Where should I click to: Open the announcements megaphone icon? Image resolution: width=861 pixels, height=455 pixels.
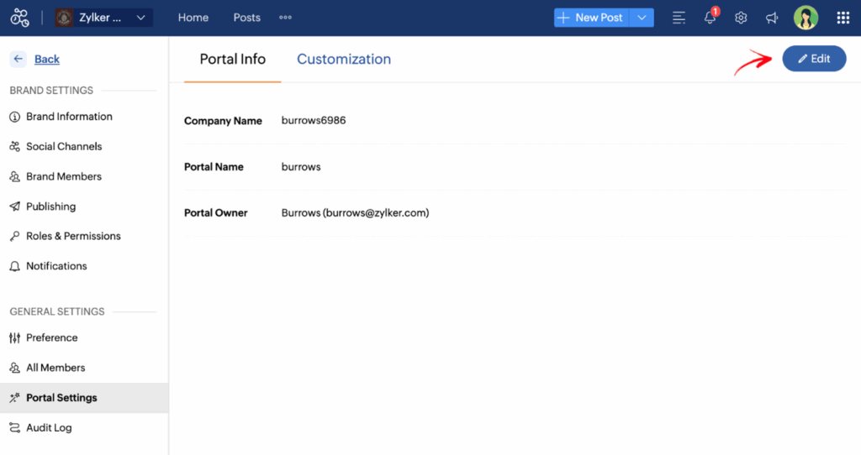772,18
